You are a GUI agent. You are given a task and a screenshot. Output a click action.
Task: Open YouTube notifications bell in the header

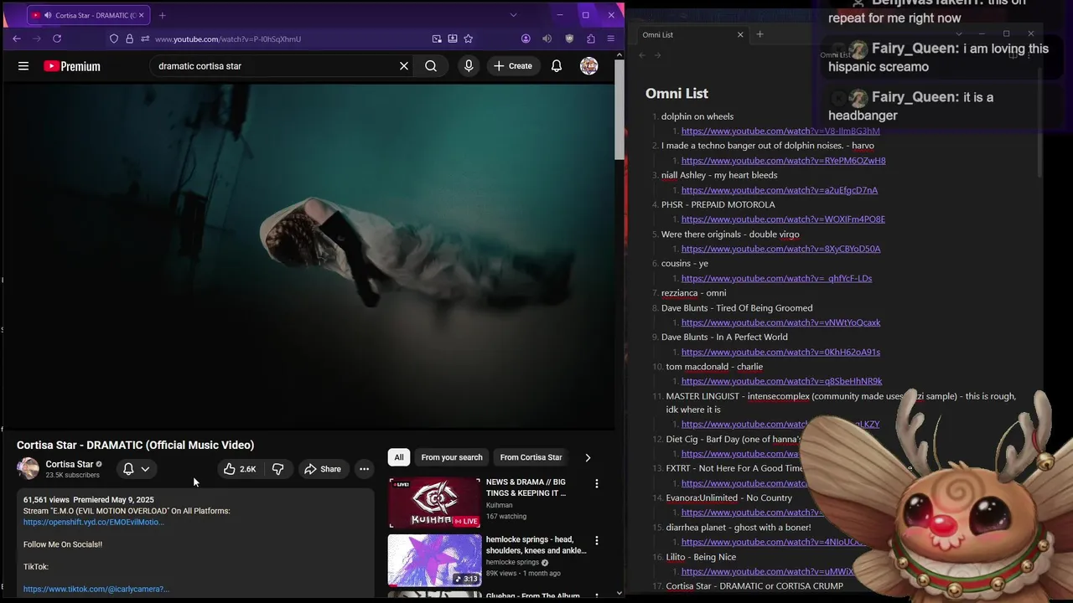click(557, 66)
